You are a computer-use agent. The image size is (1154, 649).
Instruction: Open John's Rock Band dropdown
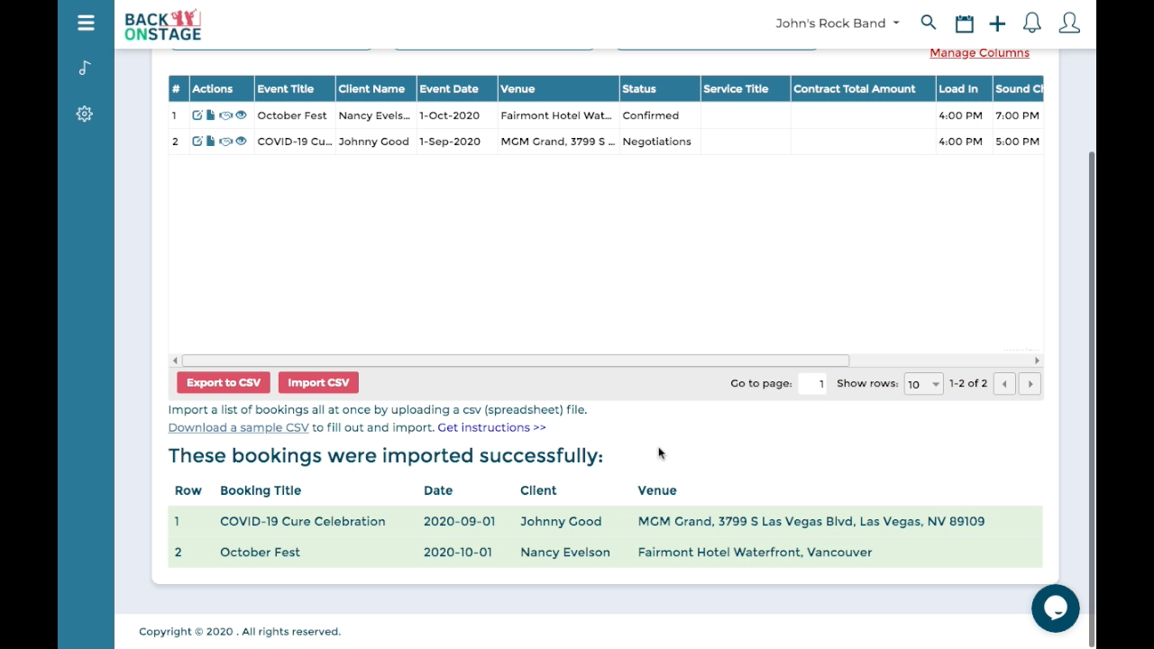838,23
